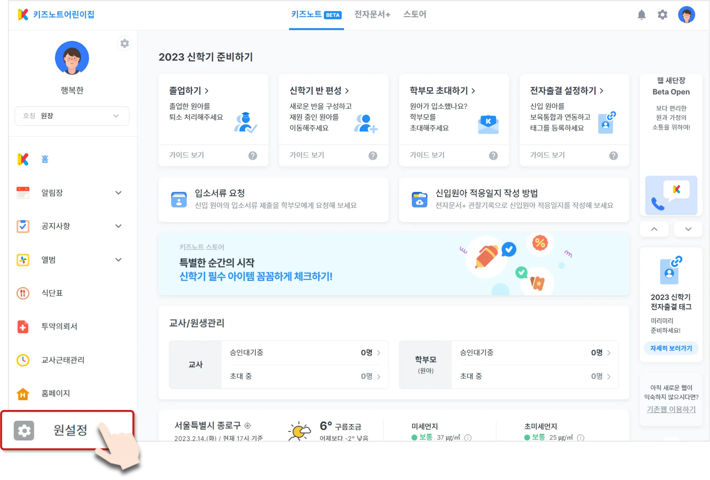Open the top-right settings gear

(663, 15)
